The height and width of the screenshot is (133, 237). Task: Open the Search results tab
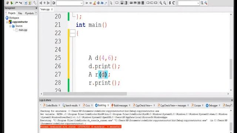click(x=71, y=105)
